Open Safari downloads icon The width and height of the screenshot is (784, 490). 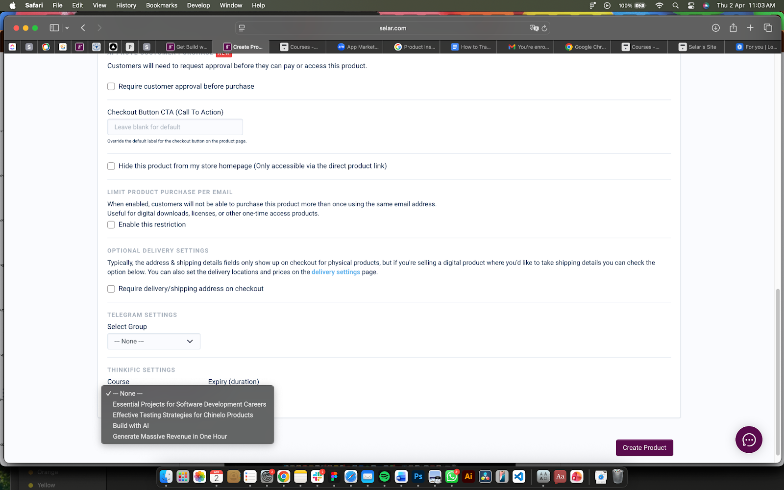point(715,28)
